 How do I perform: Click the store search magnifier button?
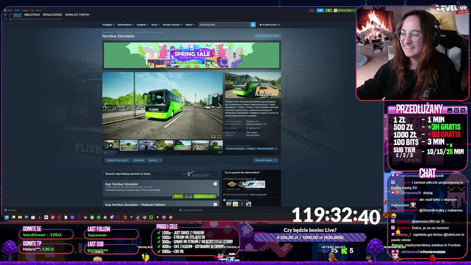[253, 25]
